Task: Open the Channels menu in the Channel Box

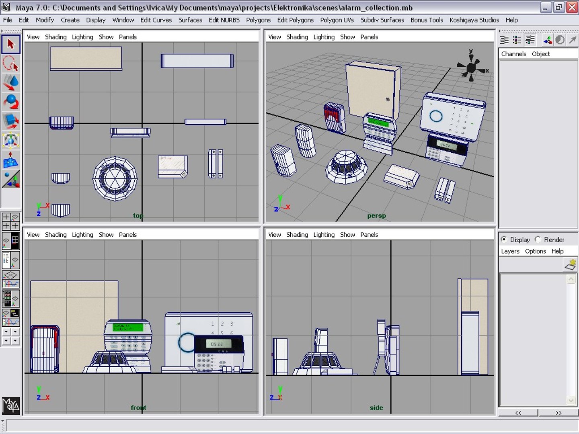Action: pos(513,54)
